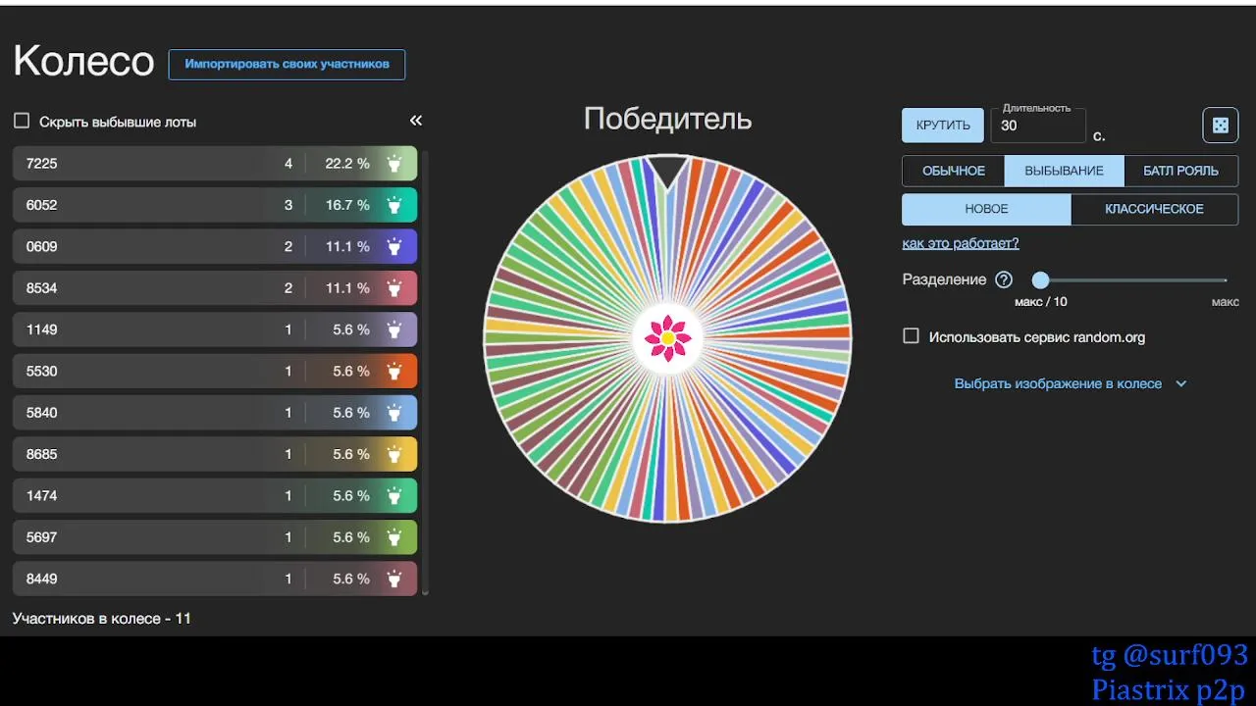Image resolution: width=1256 pixels, height=706 pixels.
Task: Click the lots list scrollbar
Action: (425, 373)
